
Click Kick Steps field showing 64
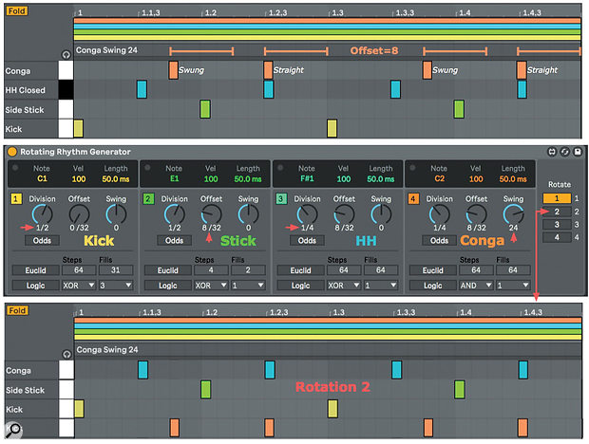[79, 270]
